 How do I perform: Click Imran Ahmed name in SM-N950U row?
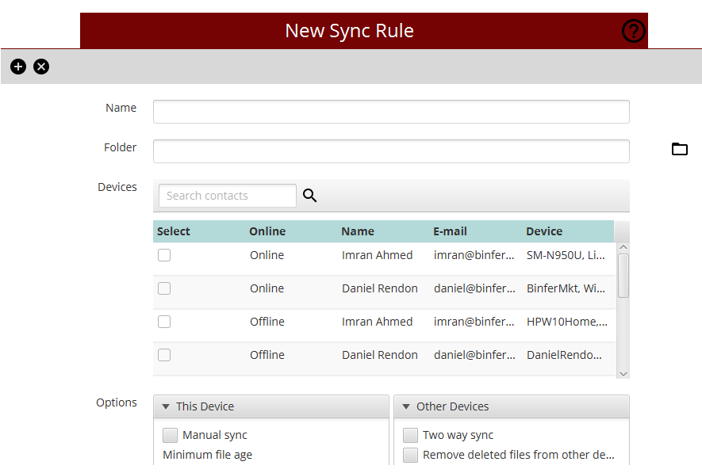point(377,255)
